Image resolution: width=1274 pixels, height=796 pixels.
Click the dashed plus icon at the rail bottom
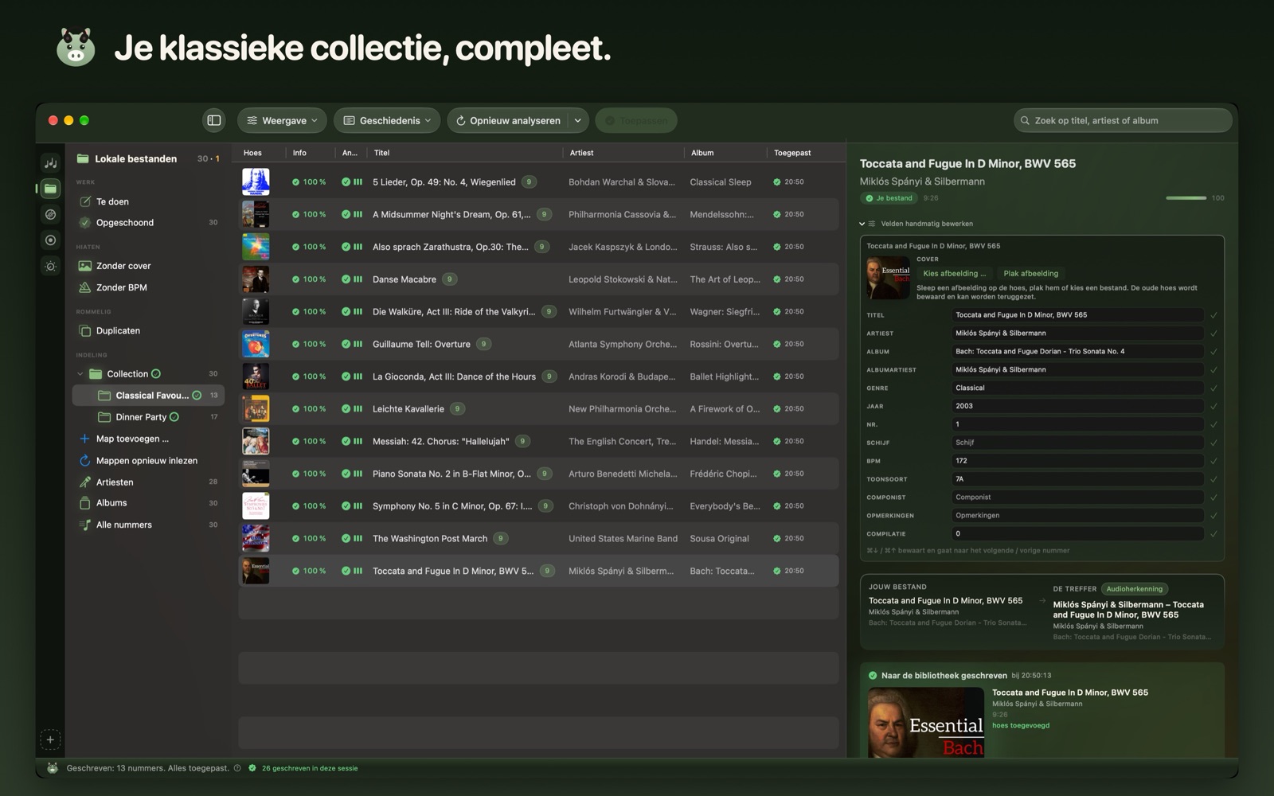point(50,739)
